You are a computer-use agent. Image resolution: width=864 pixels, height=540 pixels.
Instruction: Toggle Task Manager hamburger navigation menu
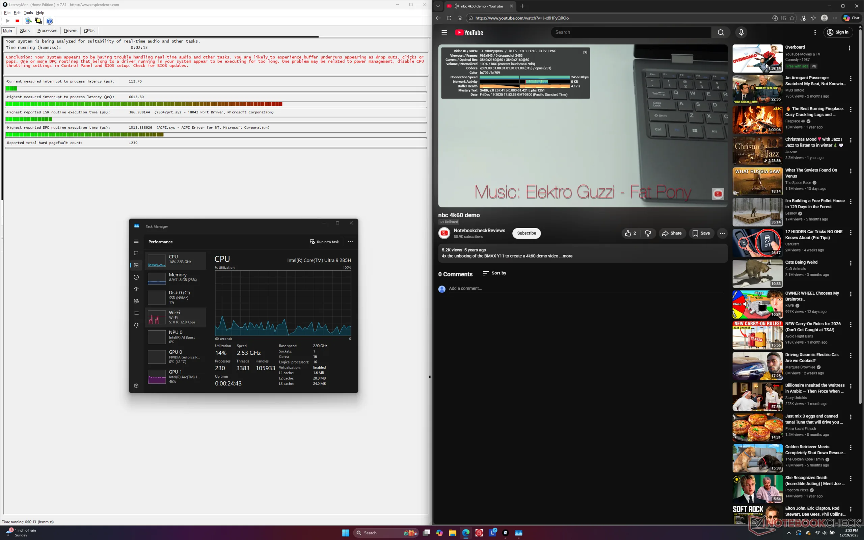pos(136,241)
